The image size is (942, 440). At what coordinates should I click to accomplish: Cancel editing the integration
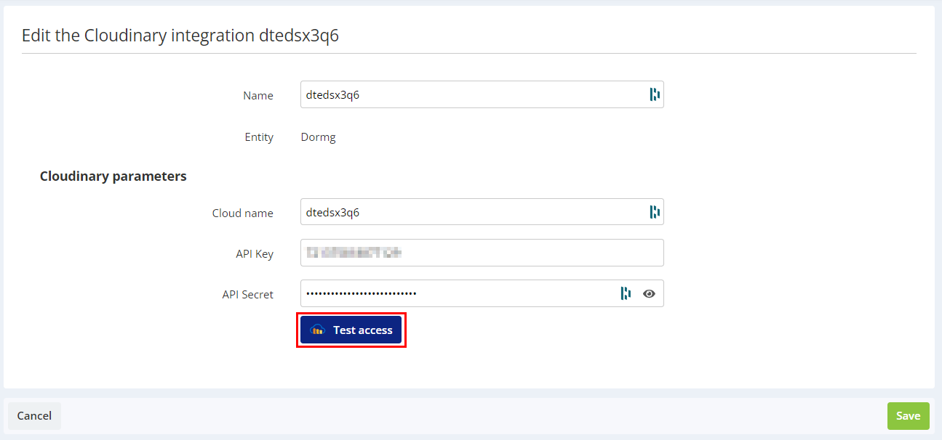[x=34, y=416]
